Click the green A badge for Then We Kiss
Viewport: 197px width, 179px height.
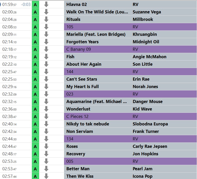(35, 176)
